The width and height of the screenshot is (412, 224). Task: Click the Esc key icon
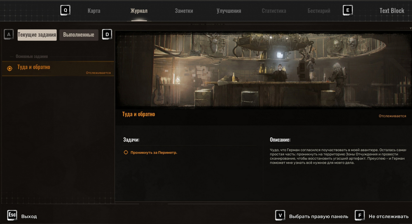pos(12,215)
